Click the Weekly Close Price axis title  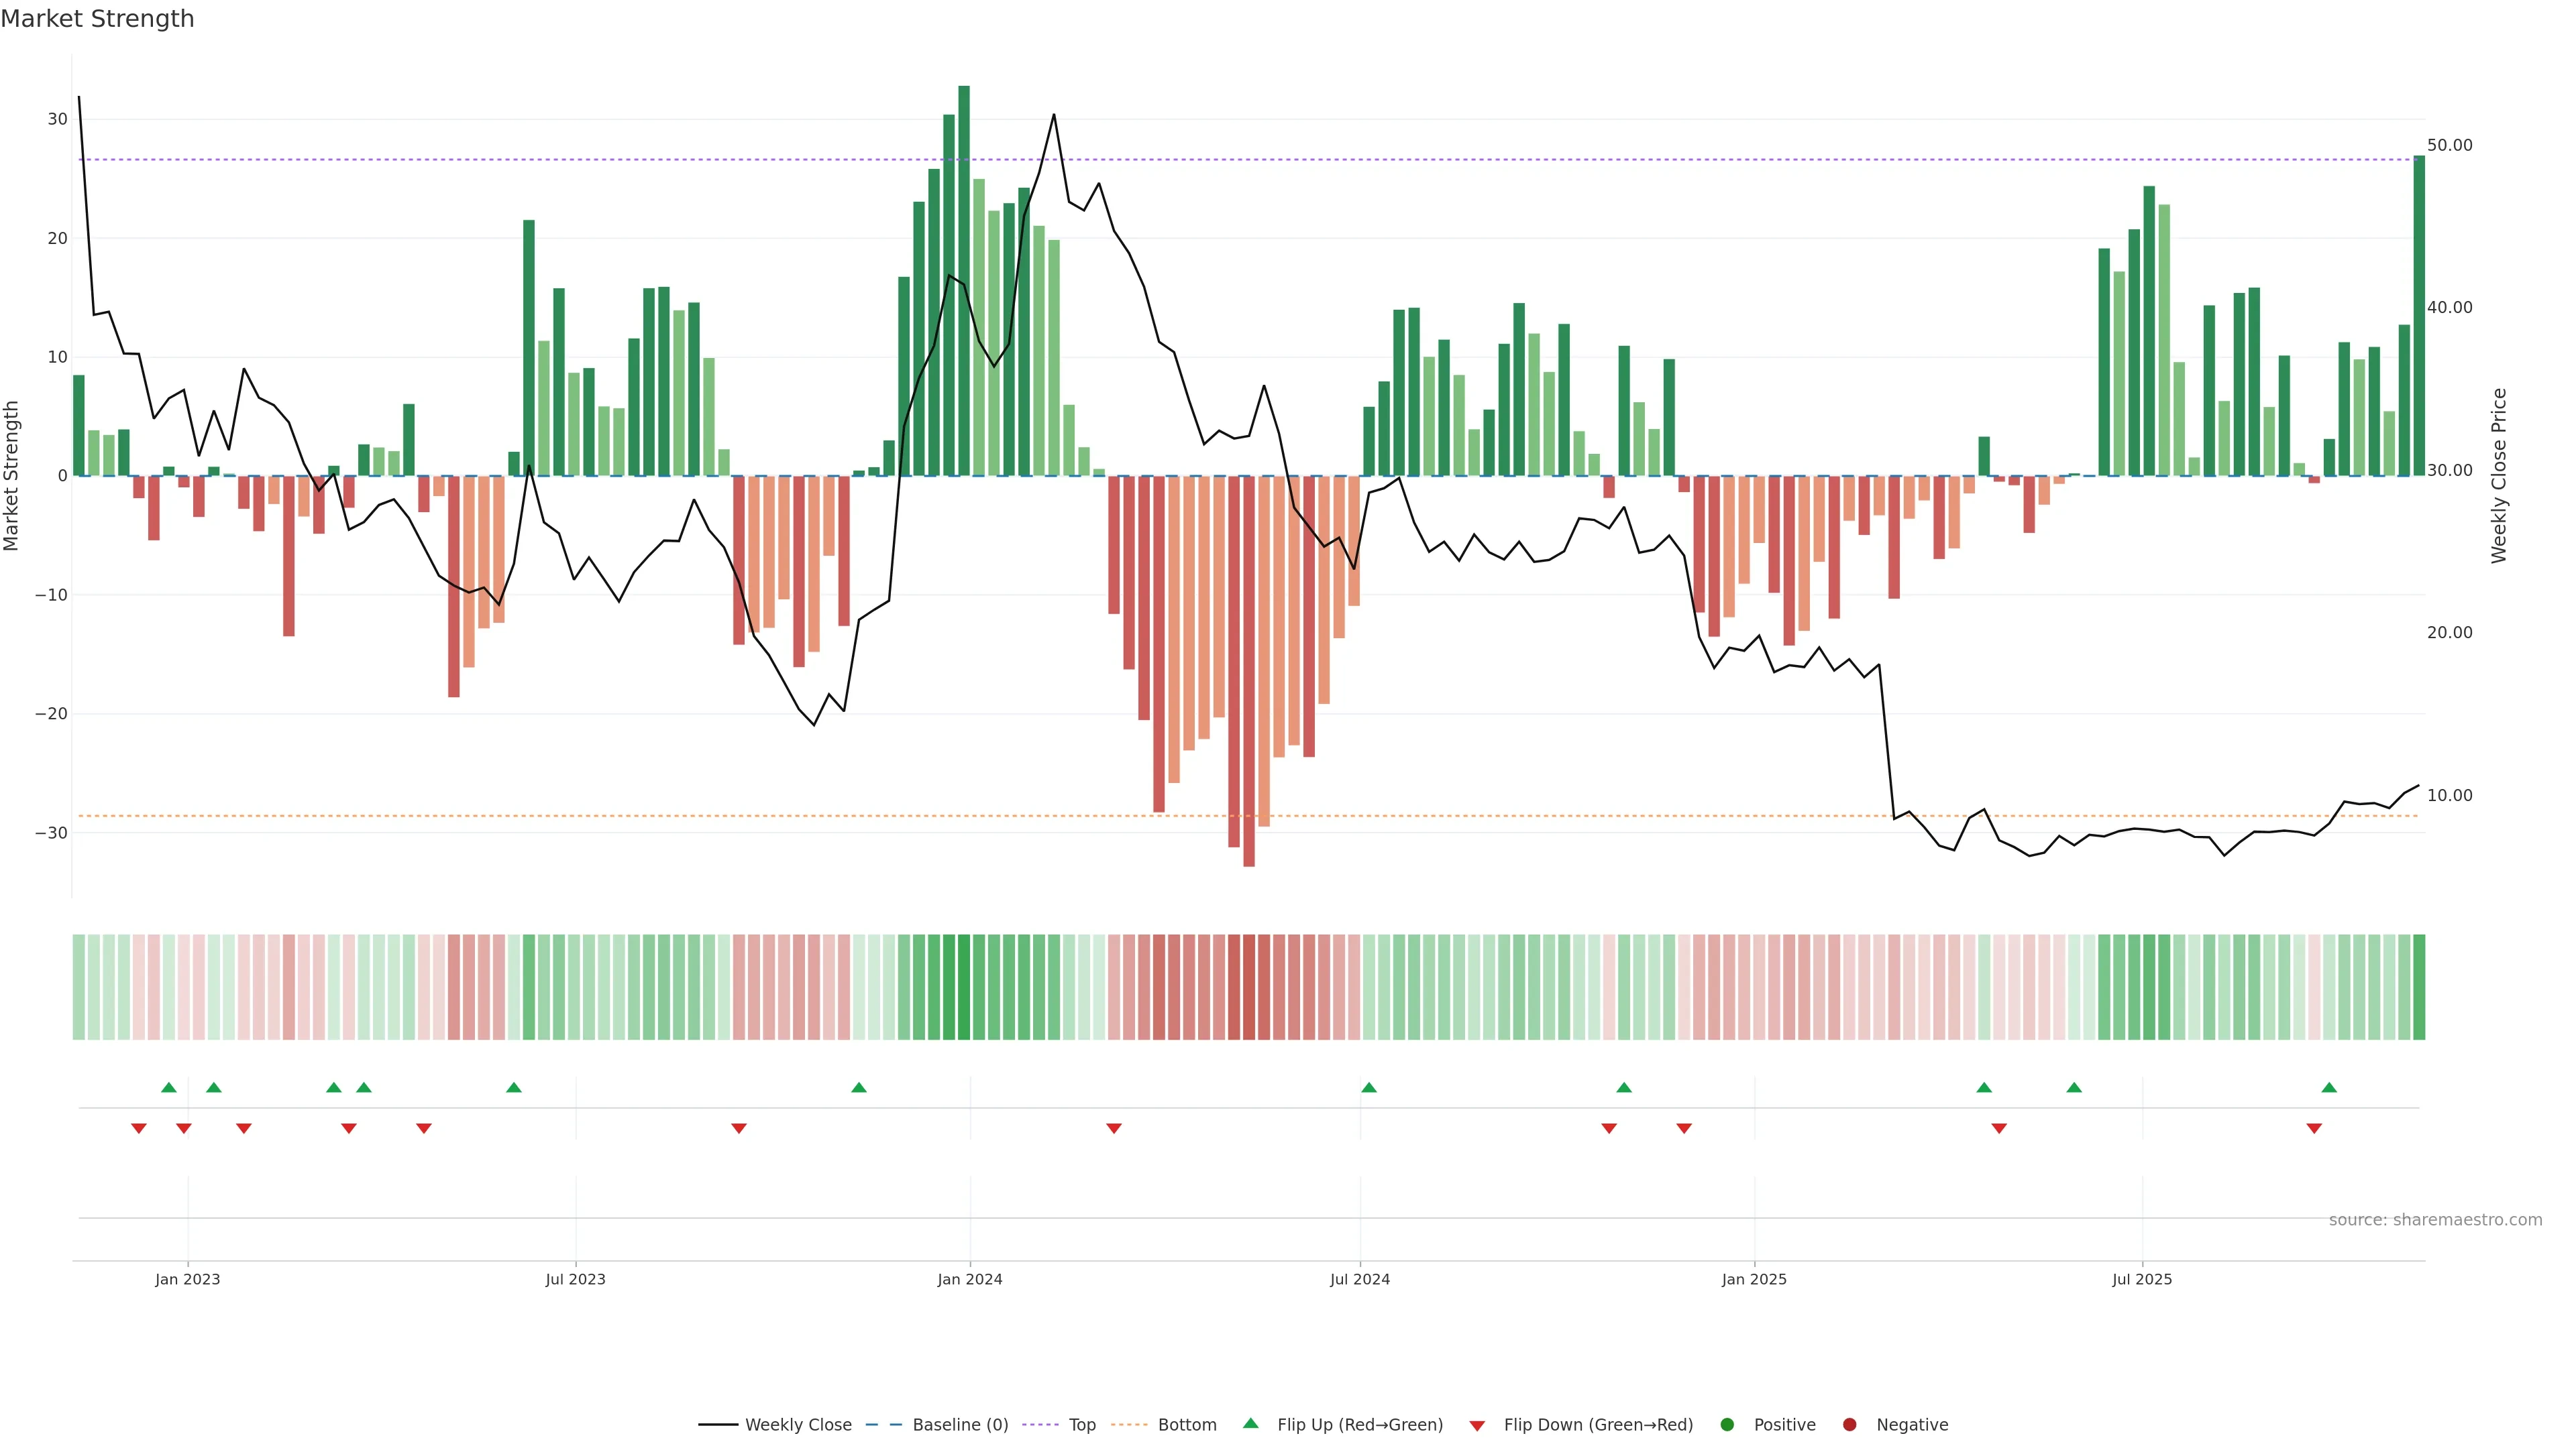click(x=2499, y=476)
